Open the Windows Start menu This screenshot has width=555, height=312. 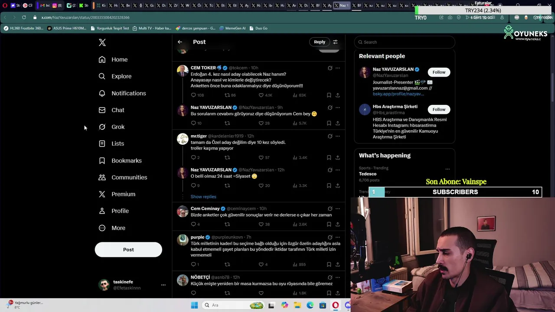tap(194, 305)
